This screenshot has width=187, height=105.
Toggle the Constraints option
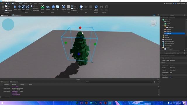coord(35,8)
